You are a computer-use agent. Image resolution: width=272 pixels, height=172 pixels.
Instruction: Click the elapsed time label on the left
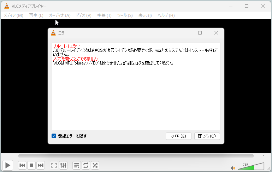[8, 156]
